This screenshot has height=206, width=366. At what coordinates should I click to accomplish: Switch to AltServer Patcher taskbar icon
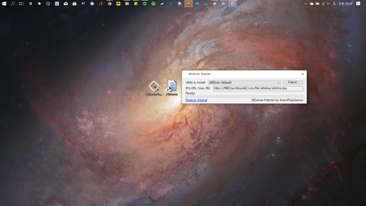point(232,4)
